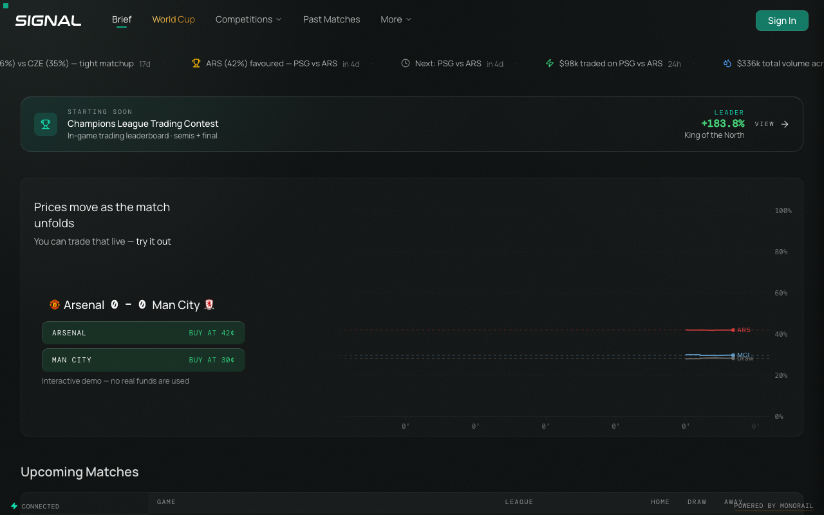Click the 40% axis label
The width and height of the screenshot is (824, 515).
click(x=782, y=334)
